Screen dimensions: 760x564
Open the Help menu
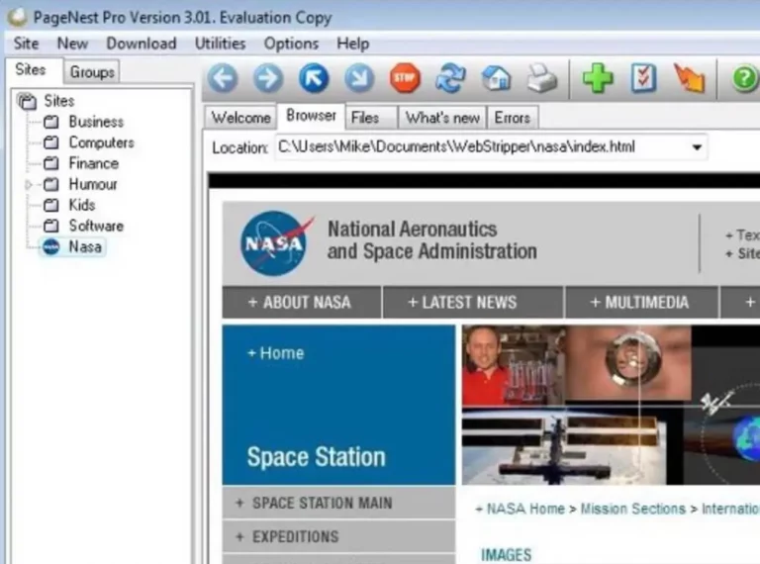(353, 44)
